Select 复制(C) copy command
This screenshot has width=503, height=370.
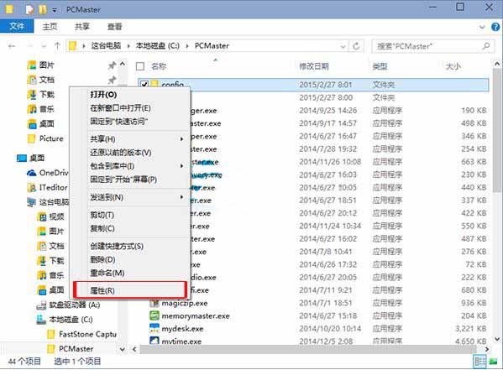tap(102, 228)
